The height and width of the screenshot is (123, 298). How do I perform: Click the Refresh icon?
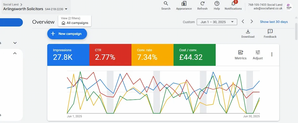202,3
